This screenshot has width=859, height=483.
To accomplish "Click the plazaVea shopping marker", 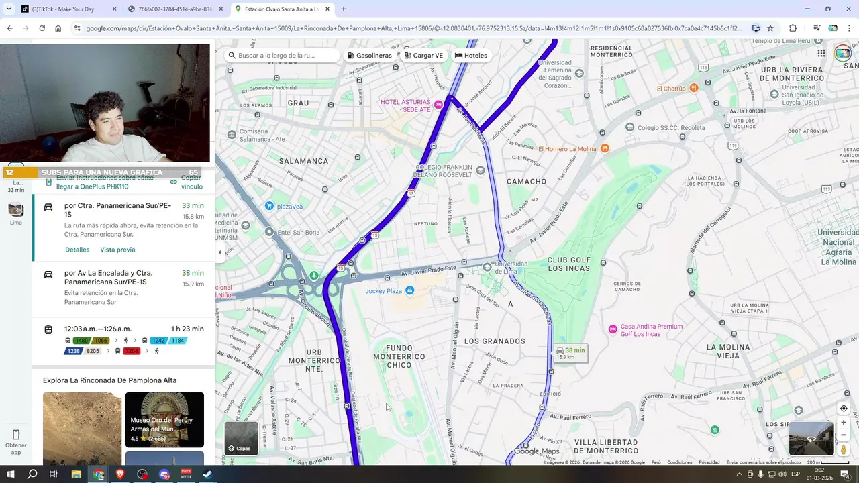I will 269,206.
